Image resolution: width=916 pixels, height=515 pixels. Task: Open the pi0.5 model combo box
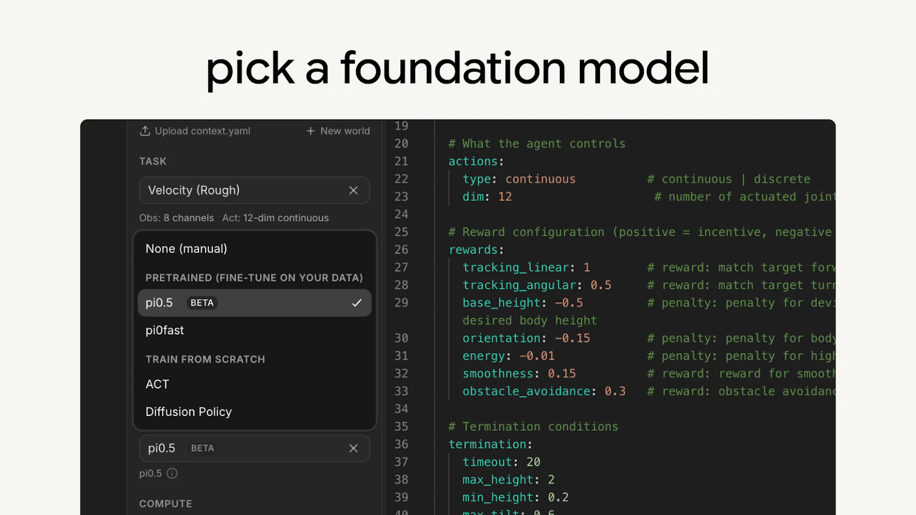coord(254,448)
